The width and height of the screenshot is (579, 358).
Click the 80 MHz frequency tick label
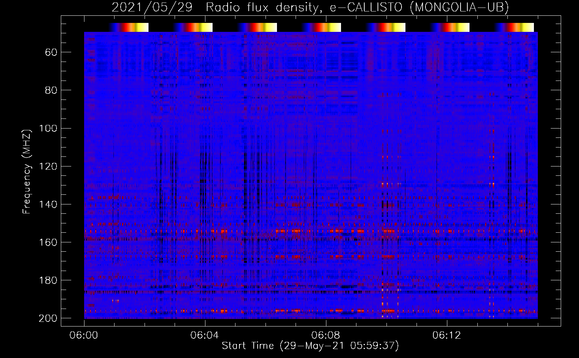pos(51,90)
